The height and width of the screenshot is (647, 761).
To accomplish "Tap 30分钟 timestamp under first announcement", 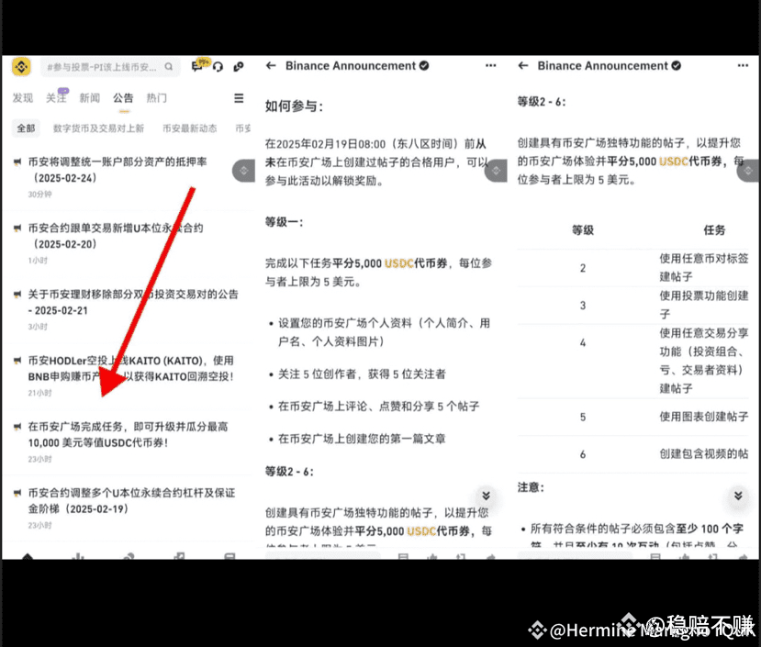I will (x=39, y=195).
